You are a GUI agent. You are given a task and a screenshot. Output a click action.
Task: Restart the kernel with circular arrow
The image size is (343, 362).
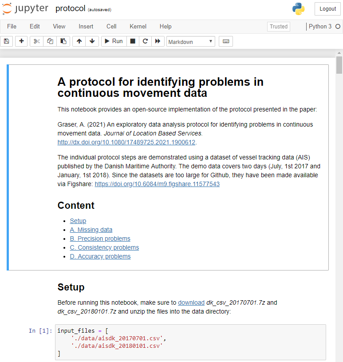[x=145, y=41]
